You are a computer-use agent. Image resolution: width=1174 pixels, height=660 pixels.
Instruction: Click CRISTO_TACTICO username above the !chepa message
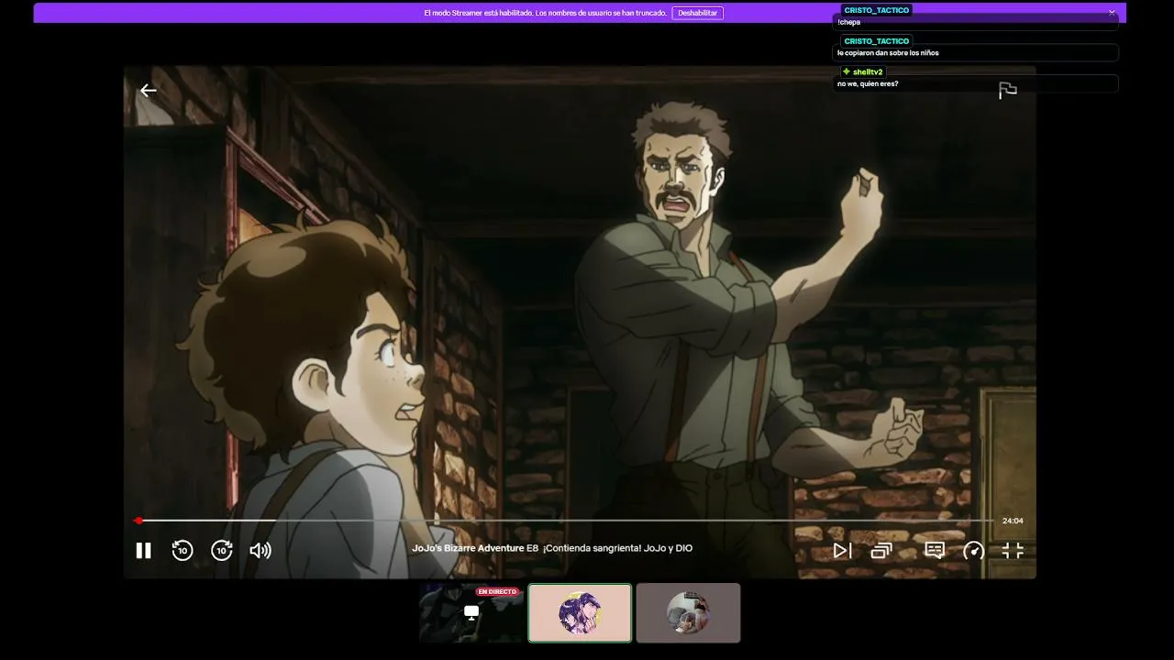[877, 10]
